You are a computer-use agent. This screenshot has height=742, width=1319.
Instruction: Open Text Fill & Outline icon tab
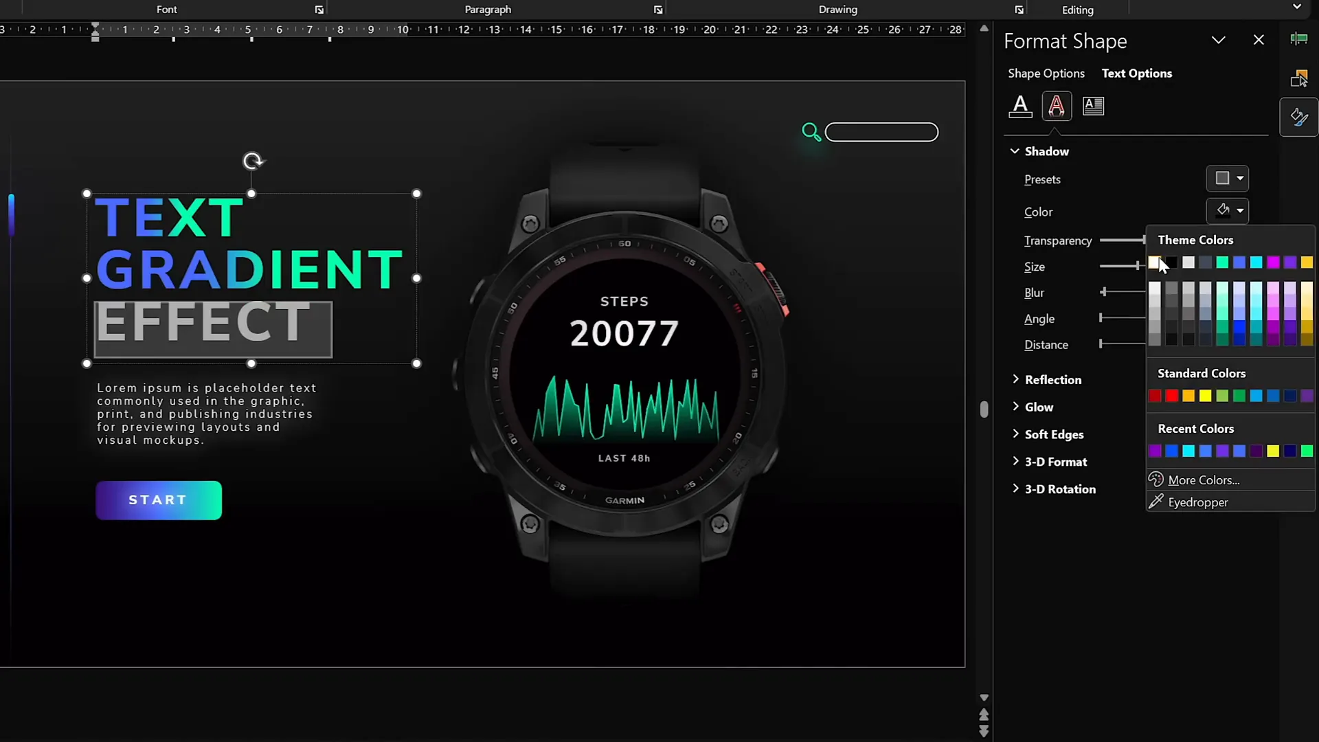1020,106
